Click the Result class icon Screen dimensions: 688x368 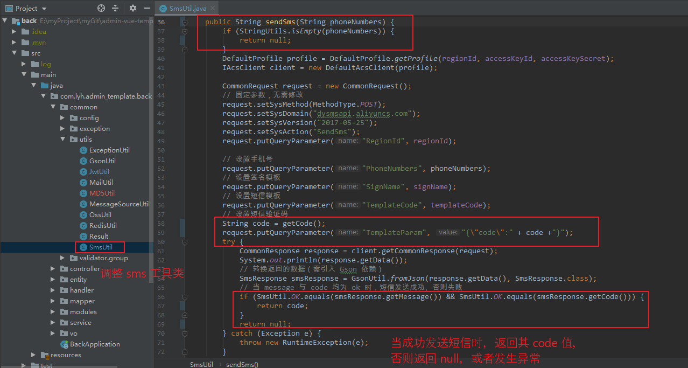click(83, 237)
